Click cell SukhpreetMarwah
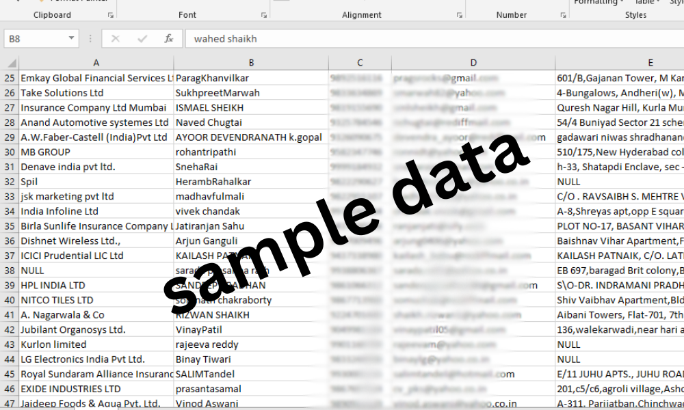This screenshot has height=410, width=684. click(x=251, y=93)
